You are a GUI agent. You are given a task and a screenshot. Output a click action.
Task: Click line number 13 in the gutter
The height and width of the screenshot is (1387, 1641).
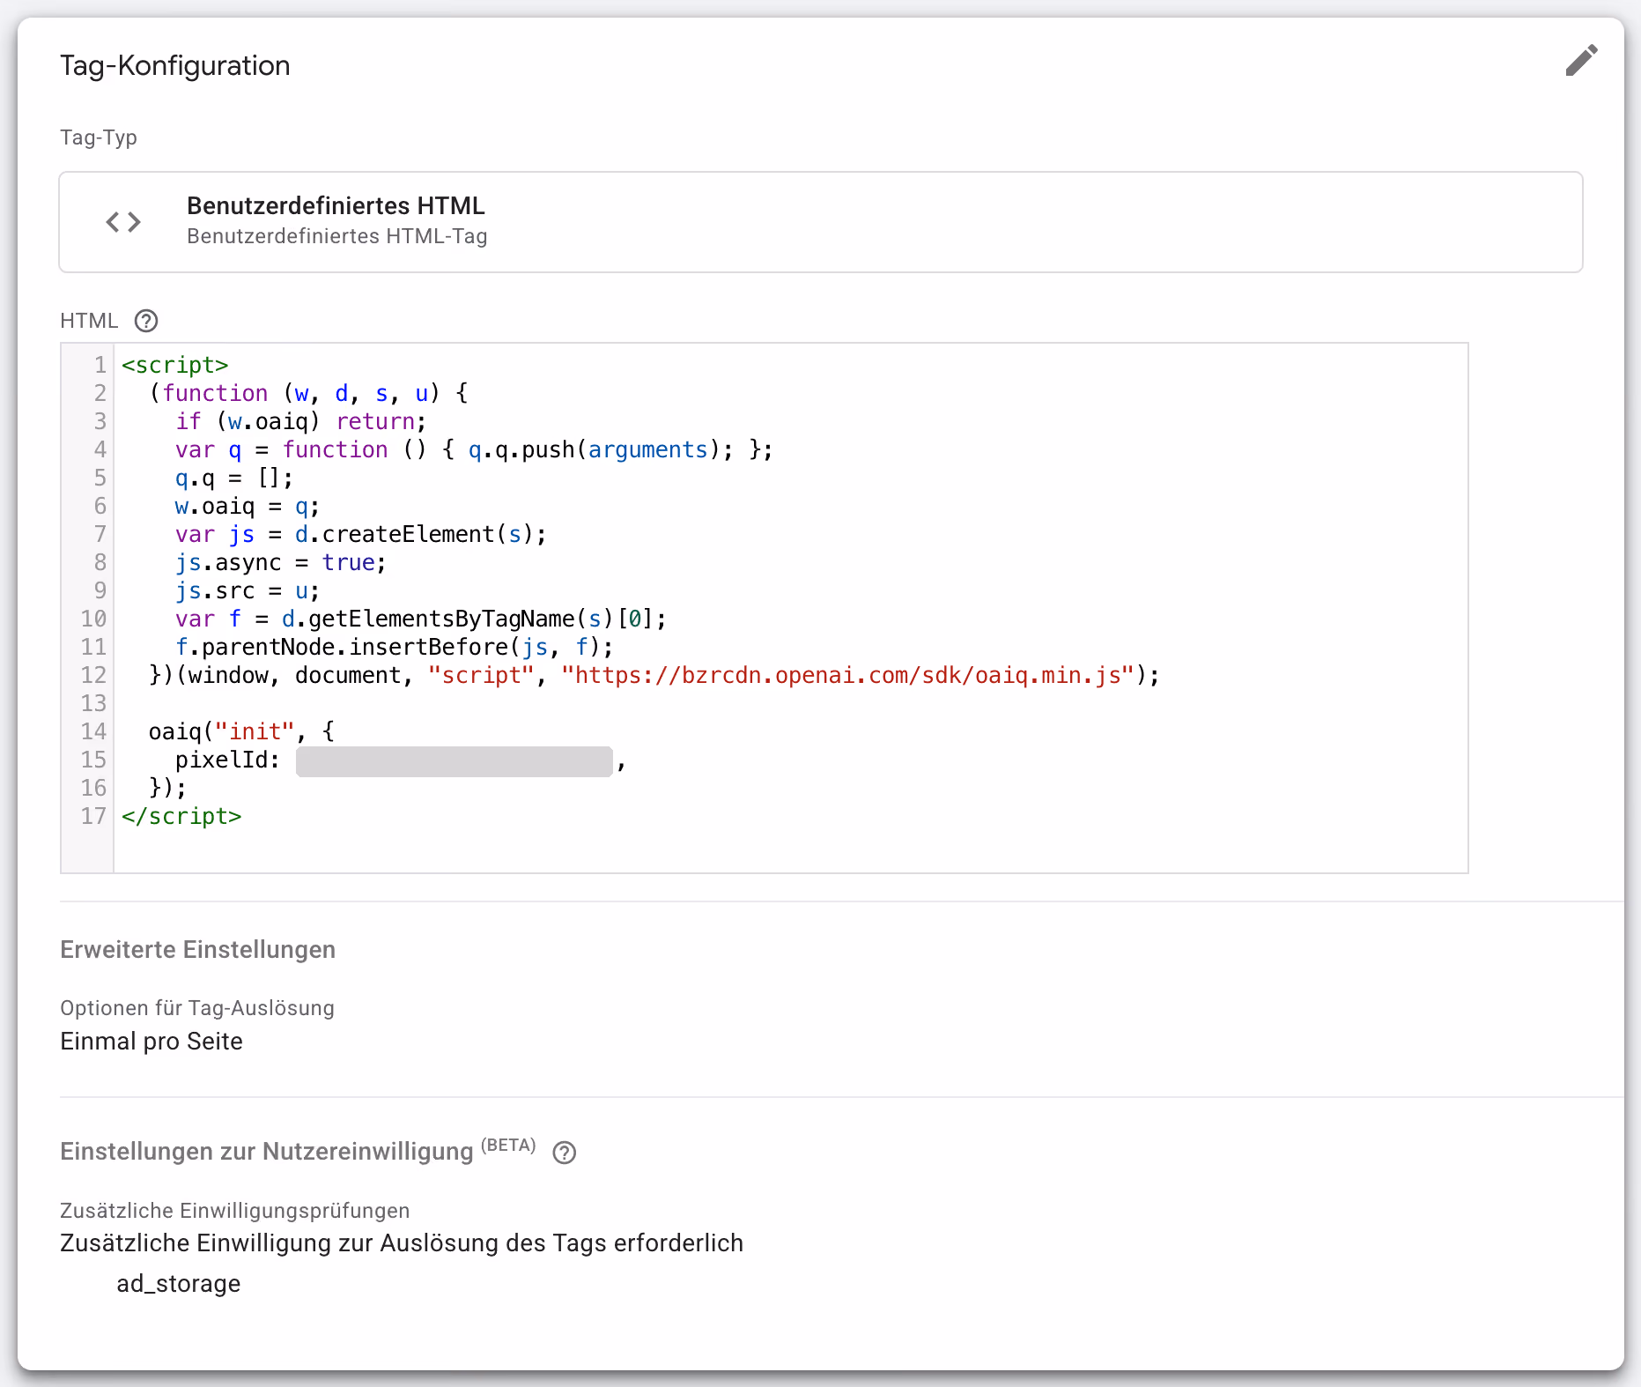click(x=93, y=703)
